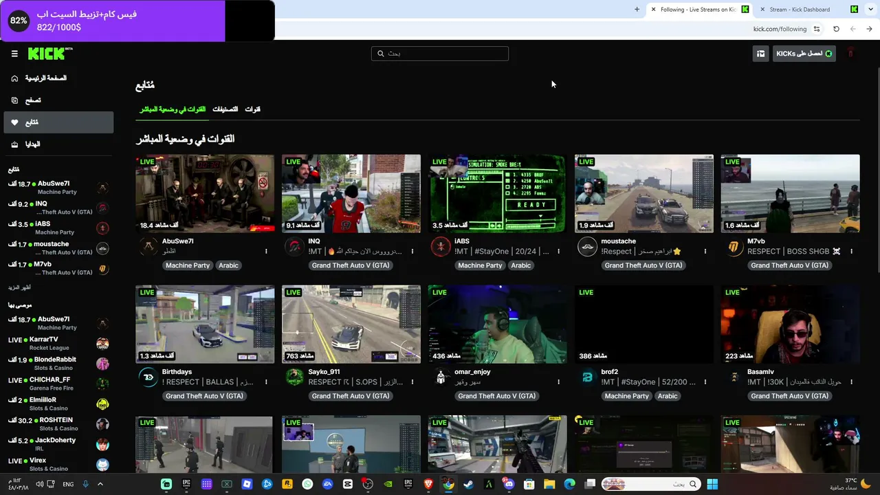Open the NVIDIA app on the taskbar

pos(388,484)
